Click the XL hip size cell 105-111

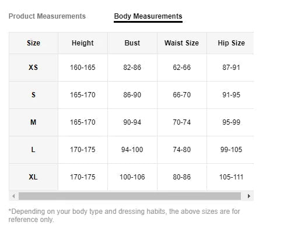pyautogui.click(x=230, y=177)
